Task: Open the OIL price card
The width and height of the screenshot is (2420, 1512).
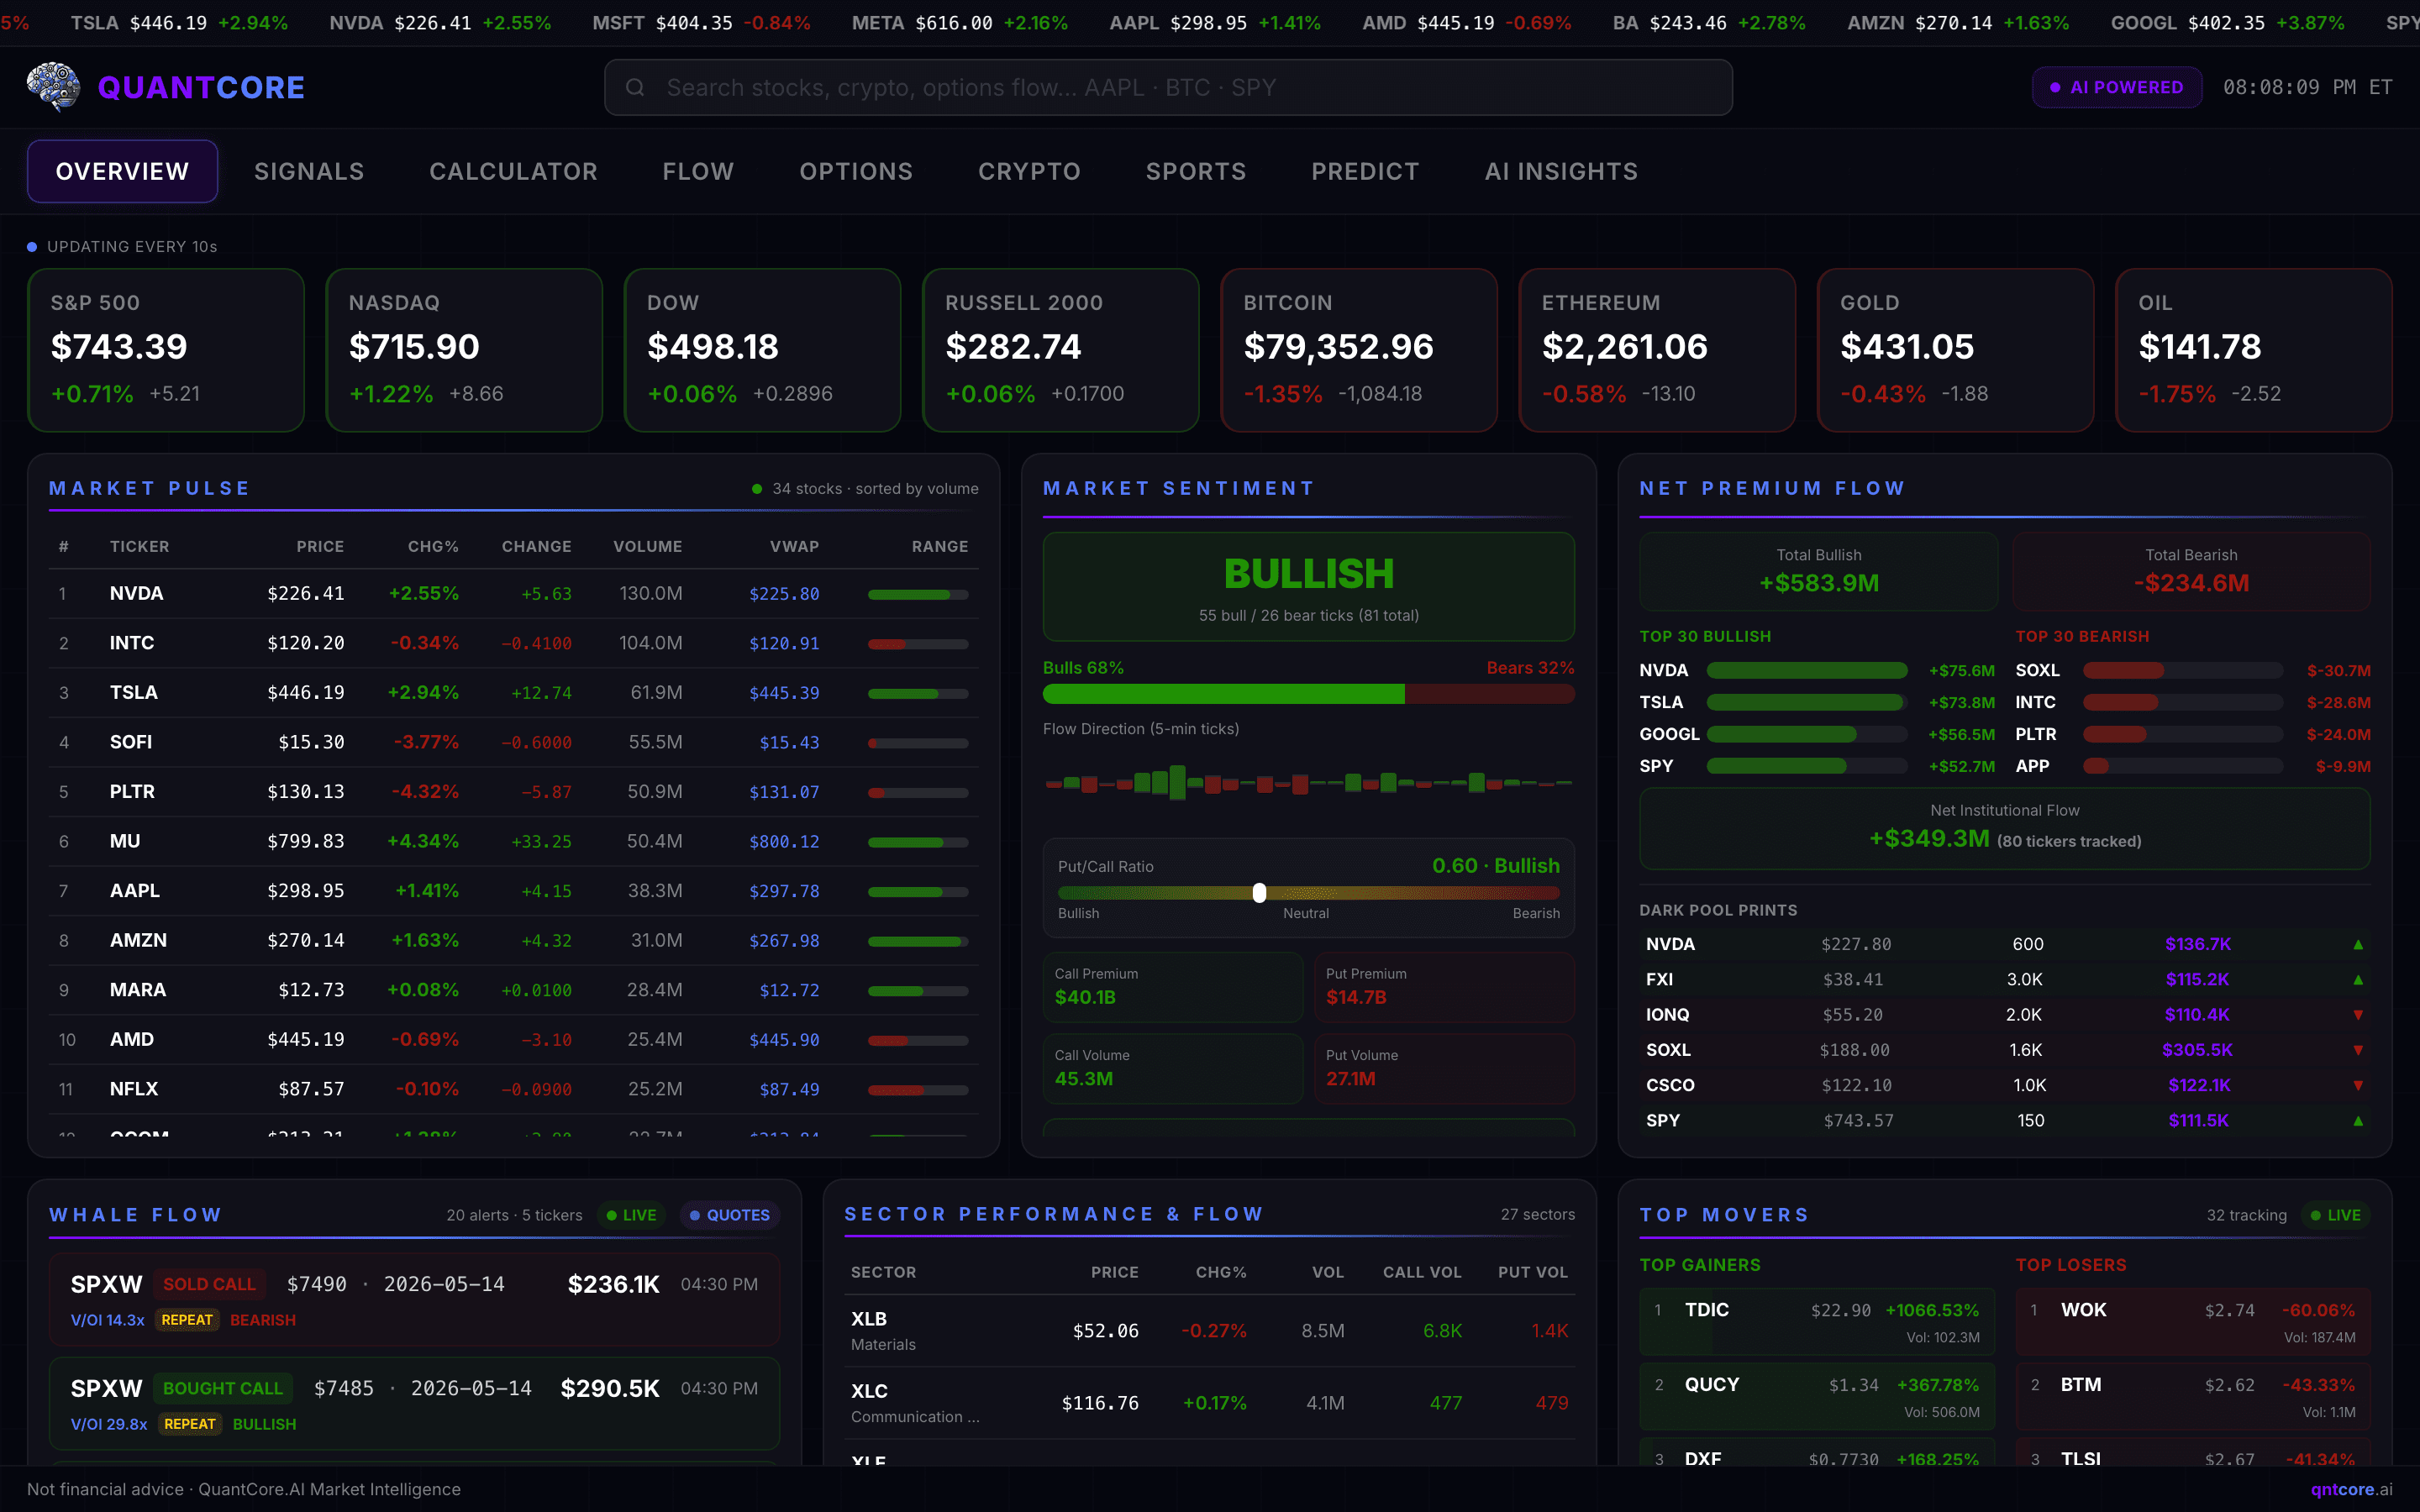Action: (2254, 350)
